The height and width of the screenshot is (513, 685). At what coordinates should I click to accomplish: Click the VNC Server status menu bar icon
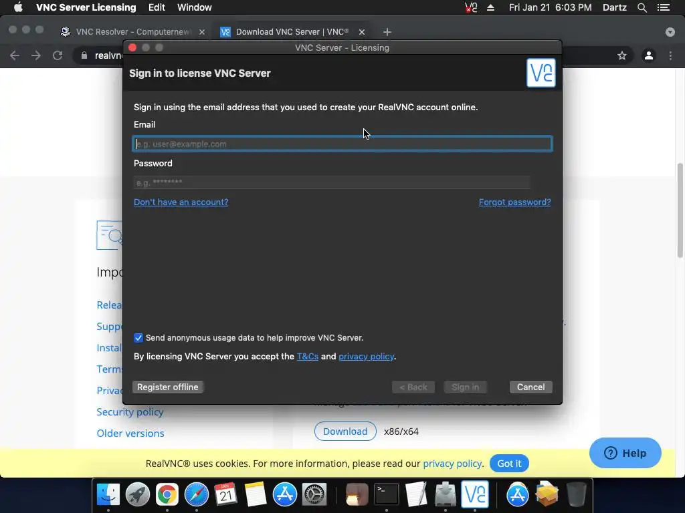click(x=471, y=7)
